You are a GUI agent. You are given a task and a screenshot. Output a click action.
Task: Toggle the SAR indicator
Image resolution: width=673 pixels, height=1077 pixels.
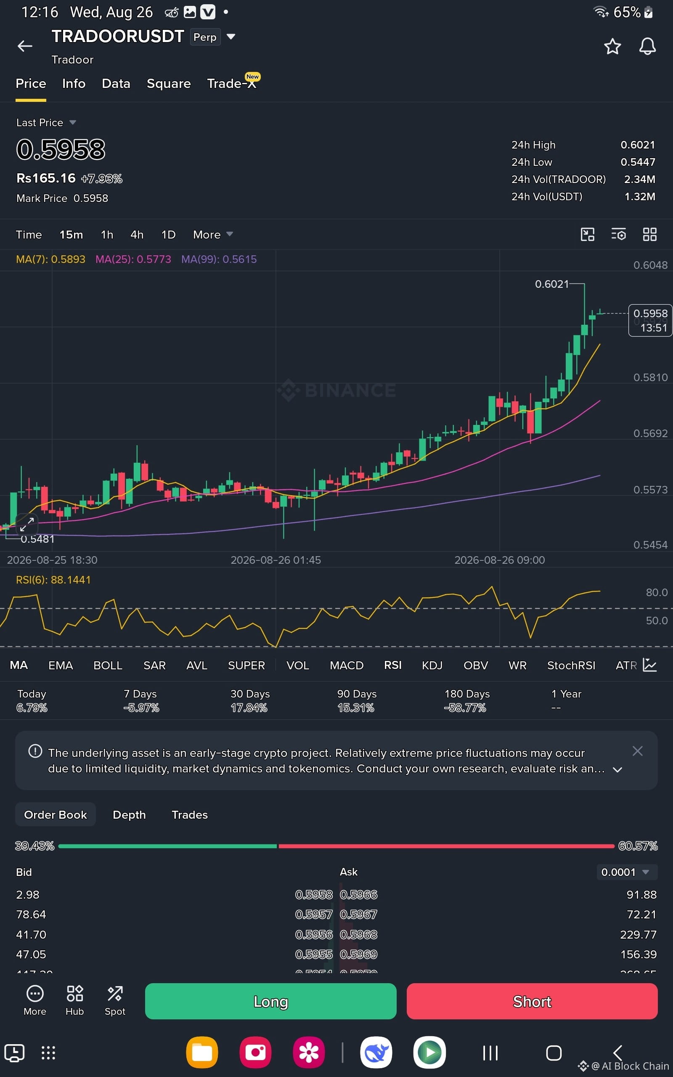click(154, 665)
